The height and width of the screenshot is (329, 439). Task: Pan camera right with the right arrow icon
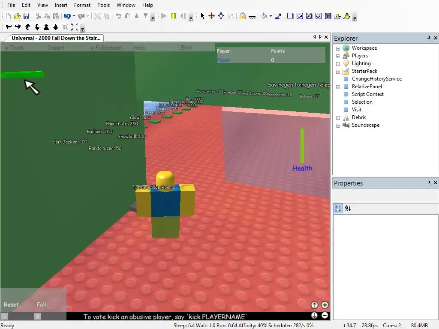[x=18, y=27]
